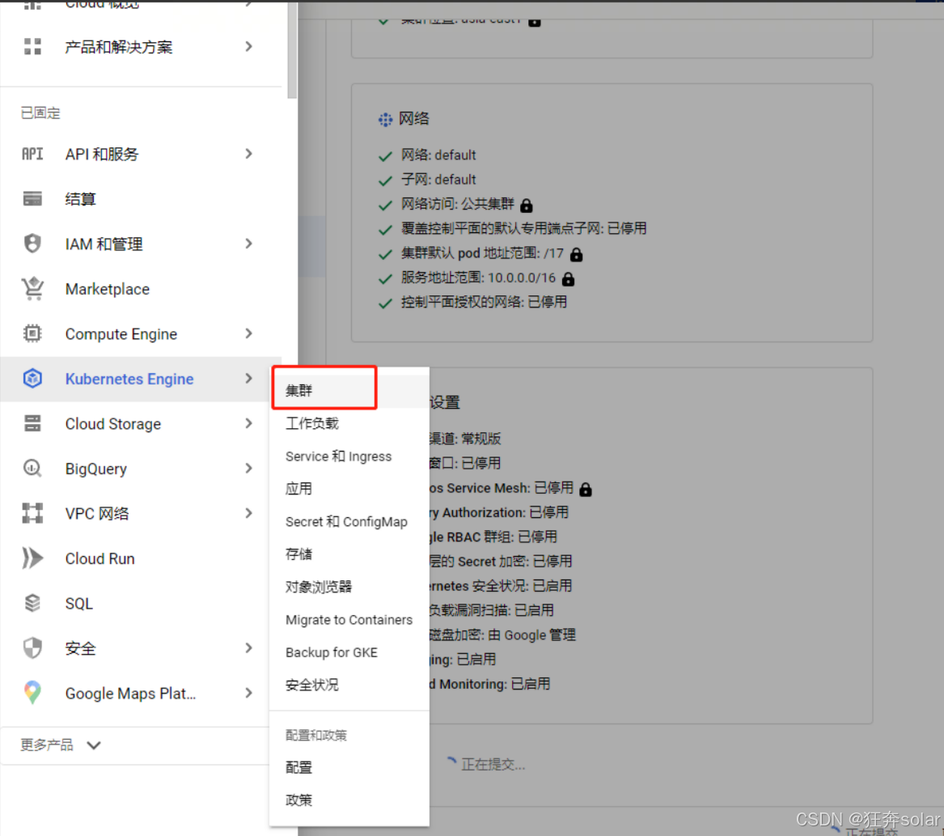The image size is (944, 836).
Task: Click the Google Maps Platform pin icon
Action: point(32,693)
